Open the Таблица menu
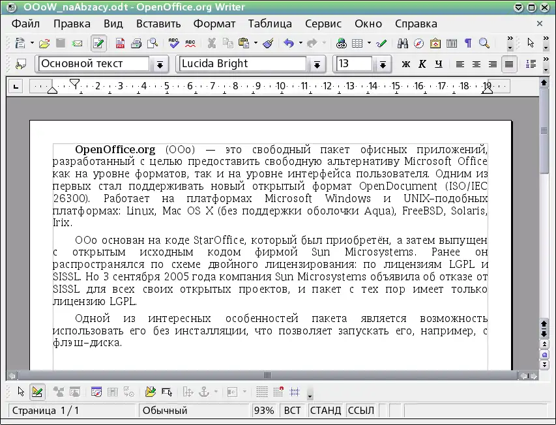 click(x=270, y=23)
